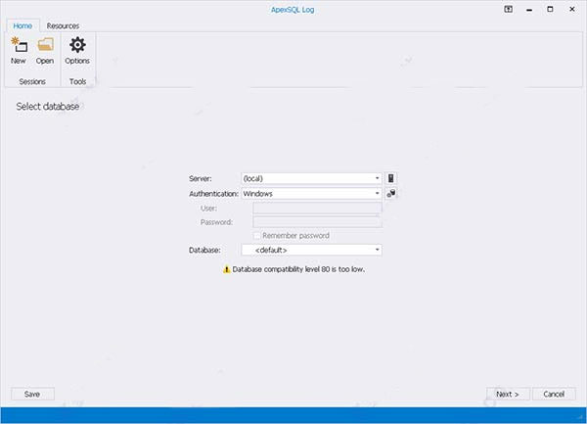Expand the Server dropdown list

(x=377, y=178)
